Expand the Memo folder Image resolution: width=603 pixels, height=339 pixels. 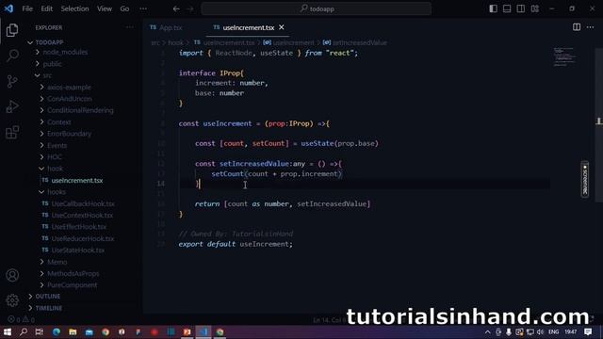[57, 262]
